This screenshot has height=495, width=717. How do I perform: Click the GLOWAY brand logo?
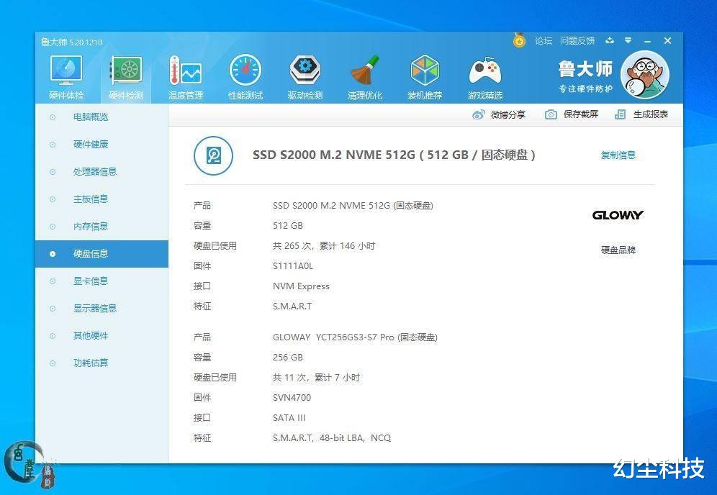pyautogui.click(x=618, y=215)
